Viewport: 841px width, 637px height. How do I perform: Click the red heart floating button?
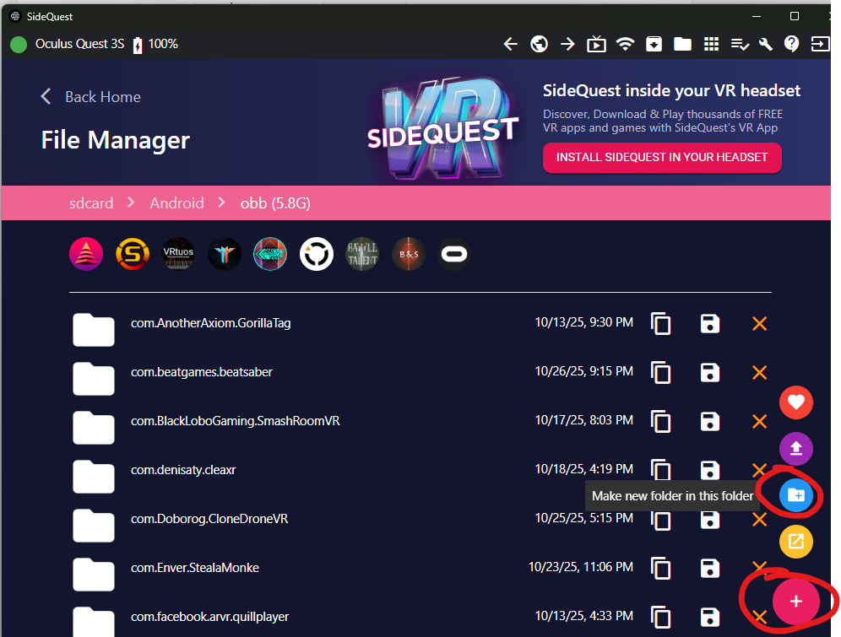point(796,402)
